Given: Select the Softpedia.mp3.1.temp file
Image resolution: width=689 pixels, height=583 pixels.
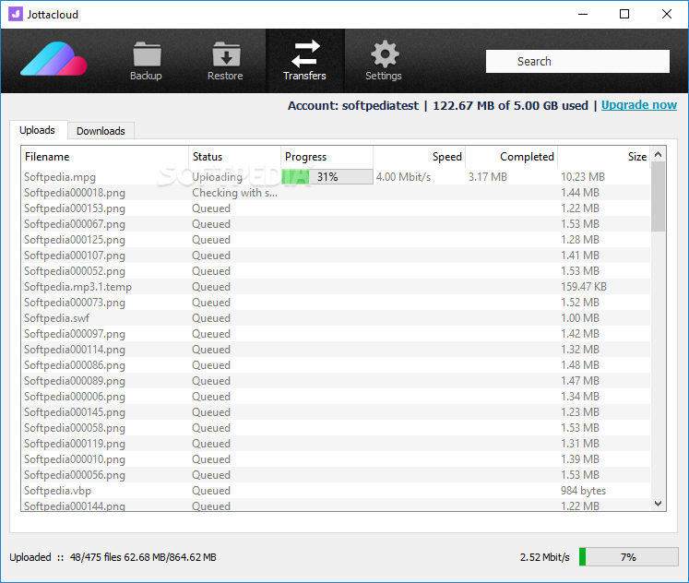Looking at the screenshot, I should 77,287.
